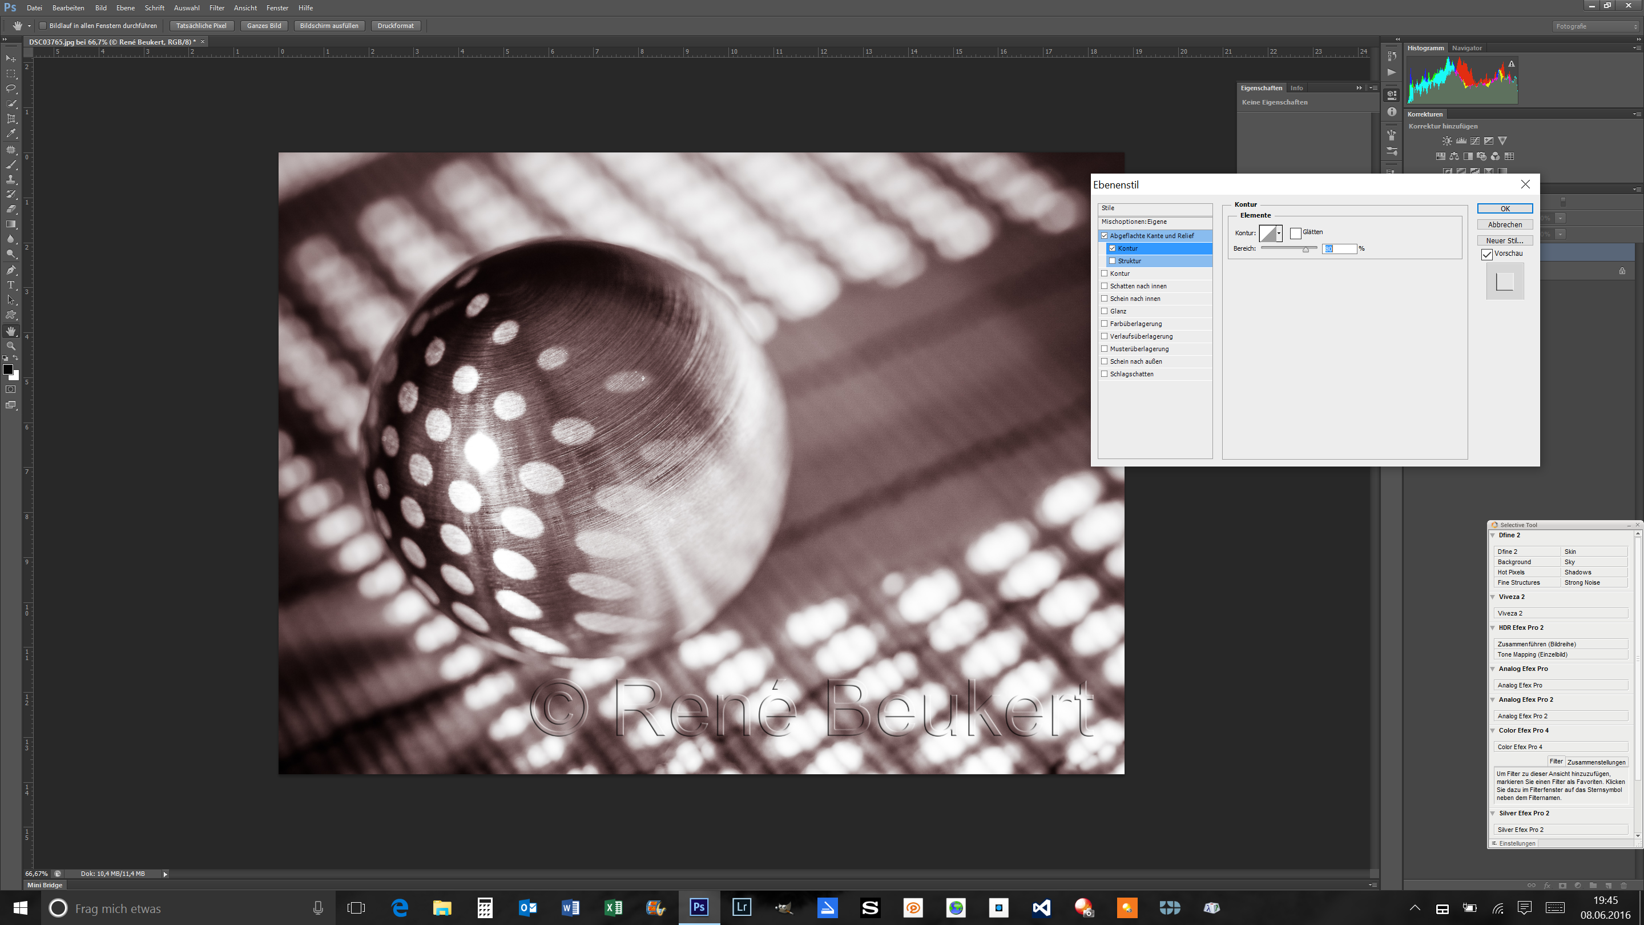Add a Curves adjustment in the Korrekturen panel
The width and height of the screenshot is (1644, 925).
point(1476,140)
